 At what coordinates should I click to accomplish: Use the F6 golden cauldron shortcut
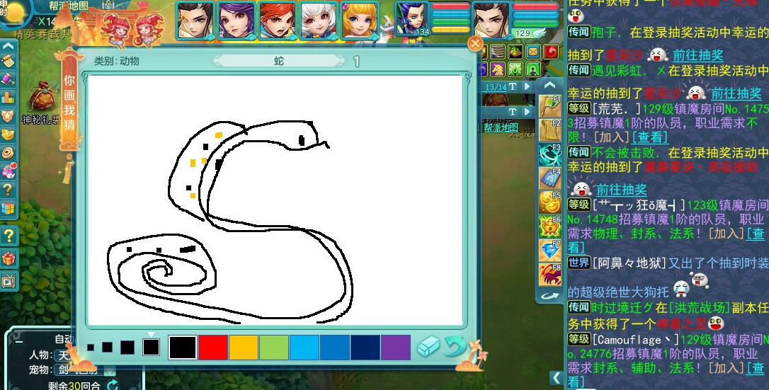pyautogui.click(x=549, y=226)
